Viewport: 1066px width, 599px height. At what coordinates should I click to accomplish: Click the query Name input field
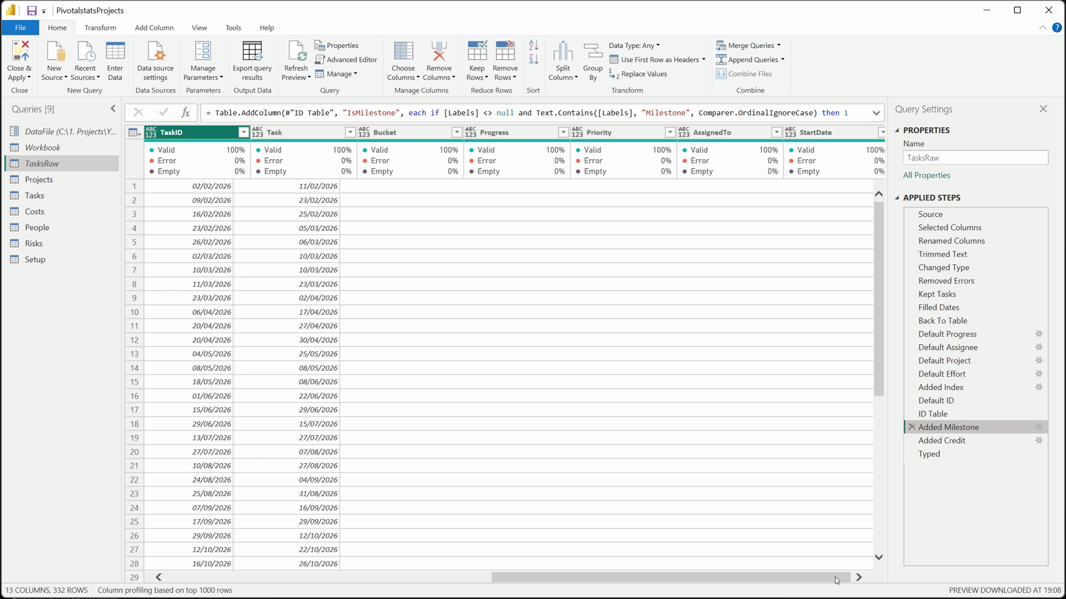click(x=975, y=158)
